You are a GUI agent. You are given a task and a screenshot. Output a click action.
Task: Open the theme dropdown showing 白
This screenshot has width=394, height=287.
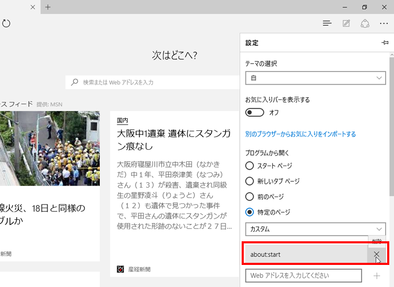tap(315, 78)
